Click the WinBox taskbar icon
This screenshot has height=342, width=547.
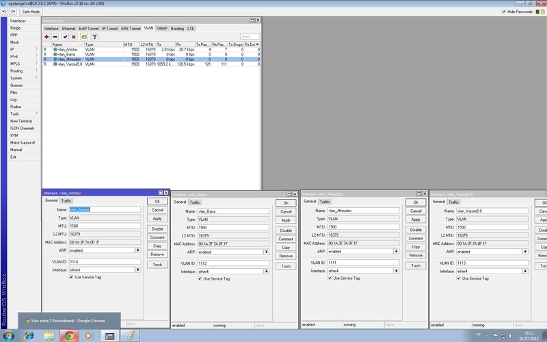click(110, 336)
